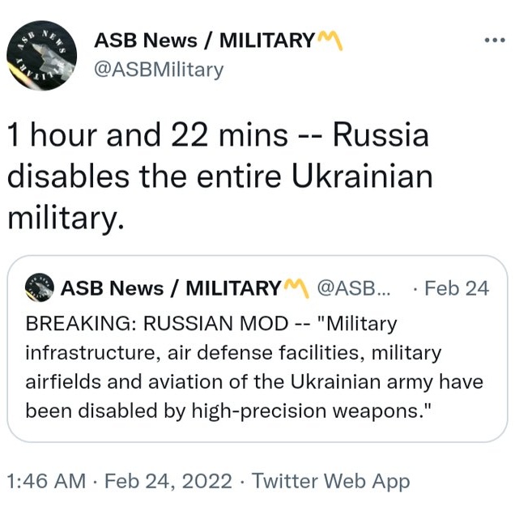The image size is (515, 515).
Task: Click the "1:46 AM" timestamp
Action: [45, 481]
